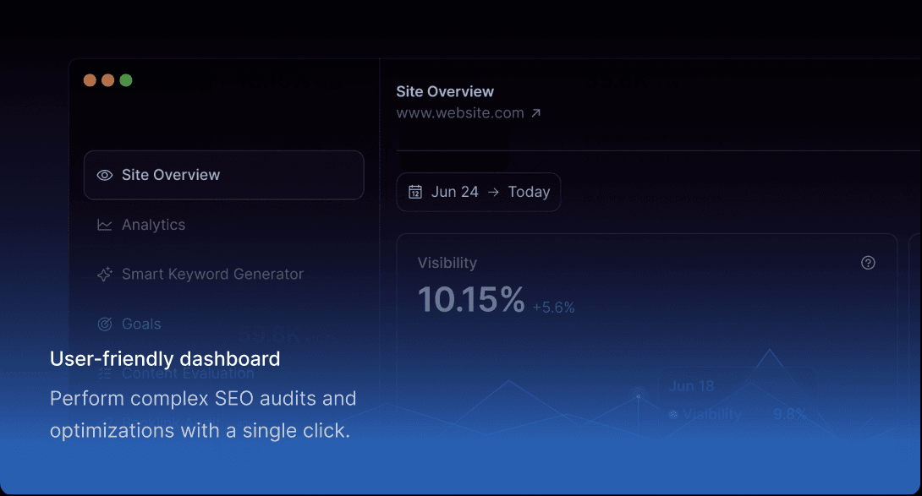Screen dimensions: 922x496
Task: Click the external link arrow after www.website.com
Action: [535, 113]
